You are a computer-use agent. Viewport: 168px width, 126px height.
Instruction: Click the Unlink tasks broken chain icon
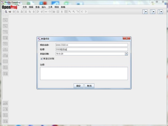(50, 12)
